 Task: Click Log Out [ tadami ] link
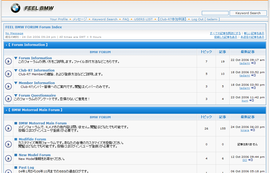tap(206, 19)
